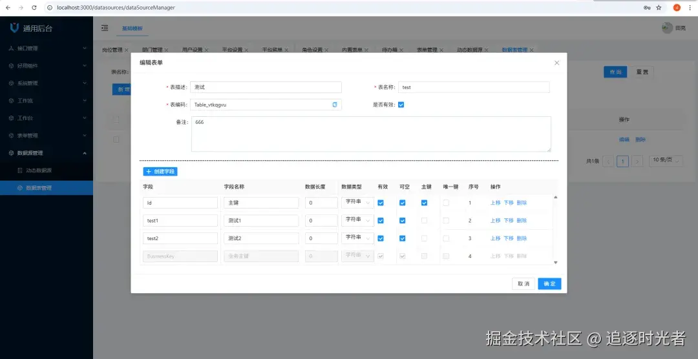Viewport: 698px width, 359px height.
Task: Click the browser back arrow
Action: [8, 8]
